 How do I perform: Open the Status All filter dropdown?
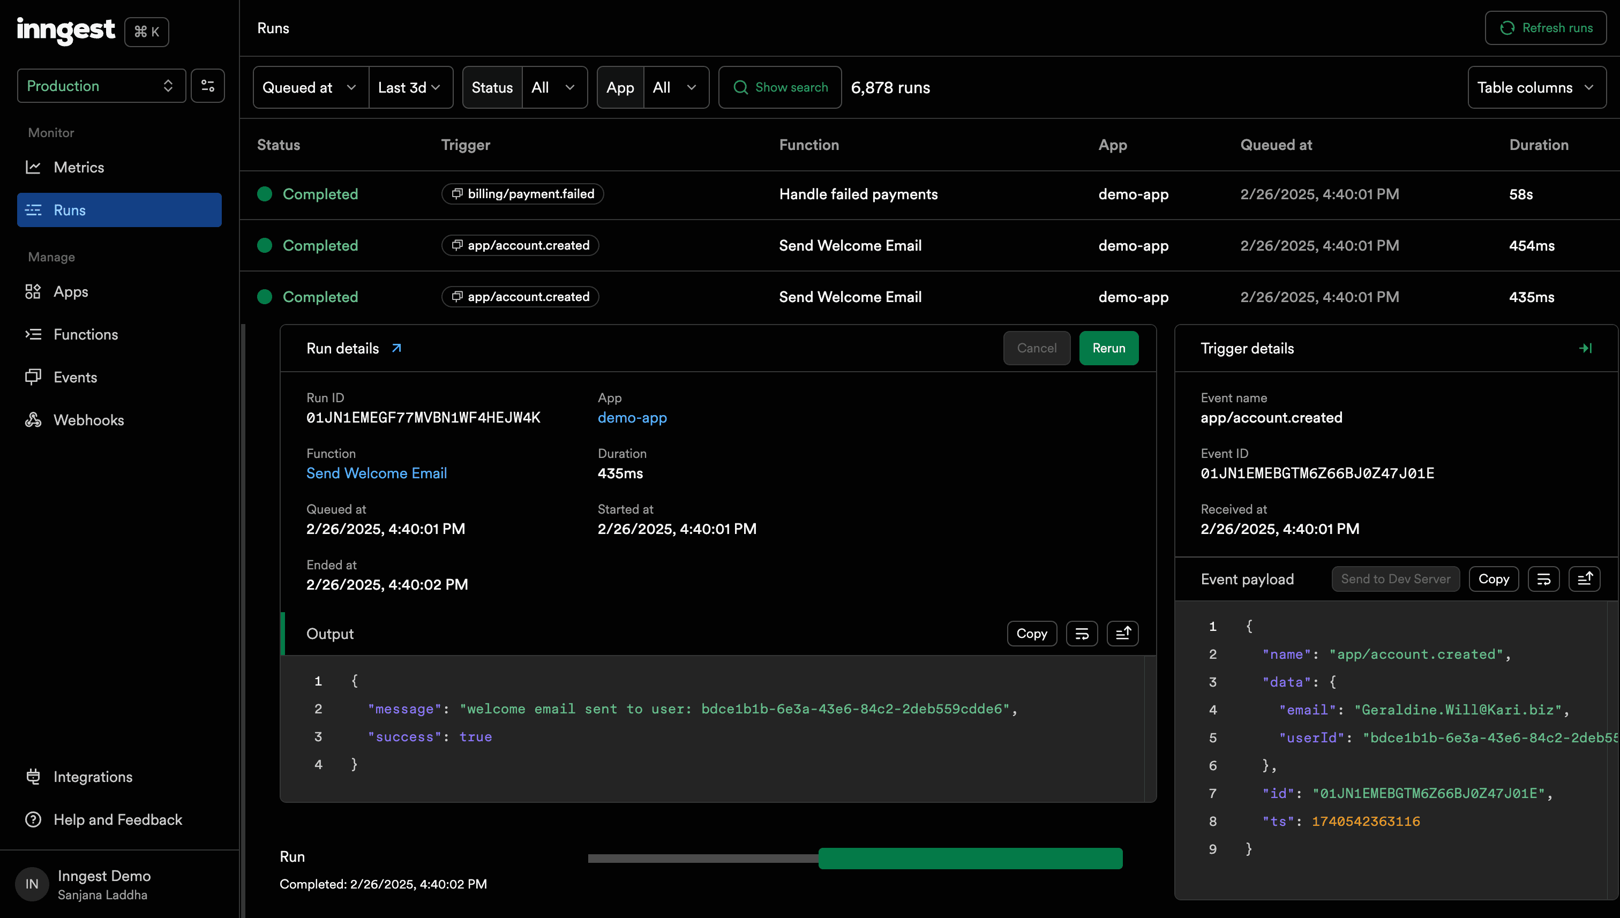(555, 88)
